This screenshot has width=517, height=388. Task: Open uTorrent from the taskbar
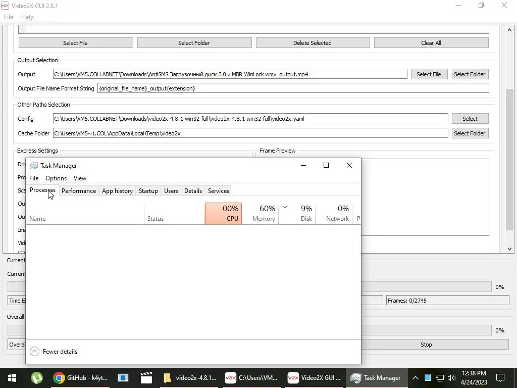(36, 378)
